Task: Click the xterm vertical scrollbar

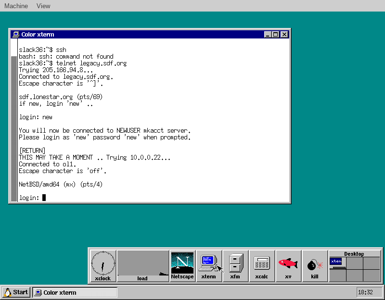Action: 14,120
